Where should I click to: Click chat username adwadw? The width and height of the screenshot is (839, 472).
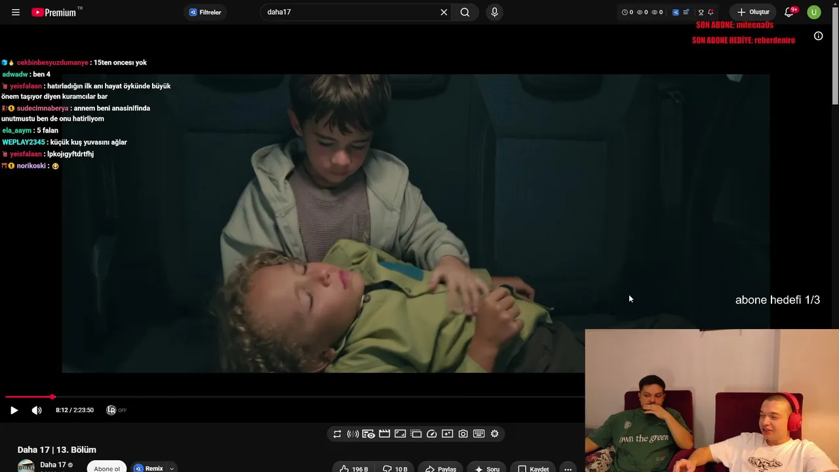click(16, 74)
